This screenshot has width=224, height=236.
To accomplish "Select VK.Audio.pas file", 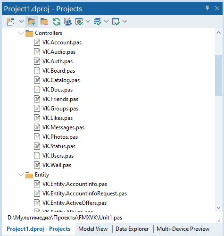I will tap(59, 52).
